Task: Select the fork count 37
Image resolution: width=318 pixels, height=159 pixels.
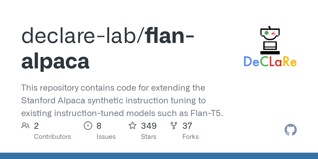Action: pyautogui.click(x=187, y=126)
